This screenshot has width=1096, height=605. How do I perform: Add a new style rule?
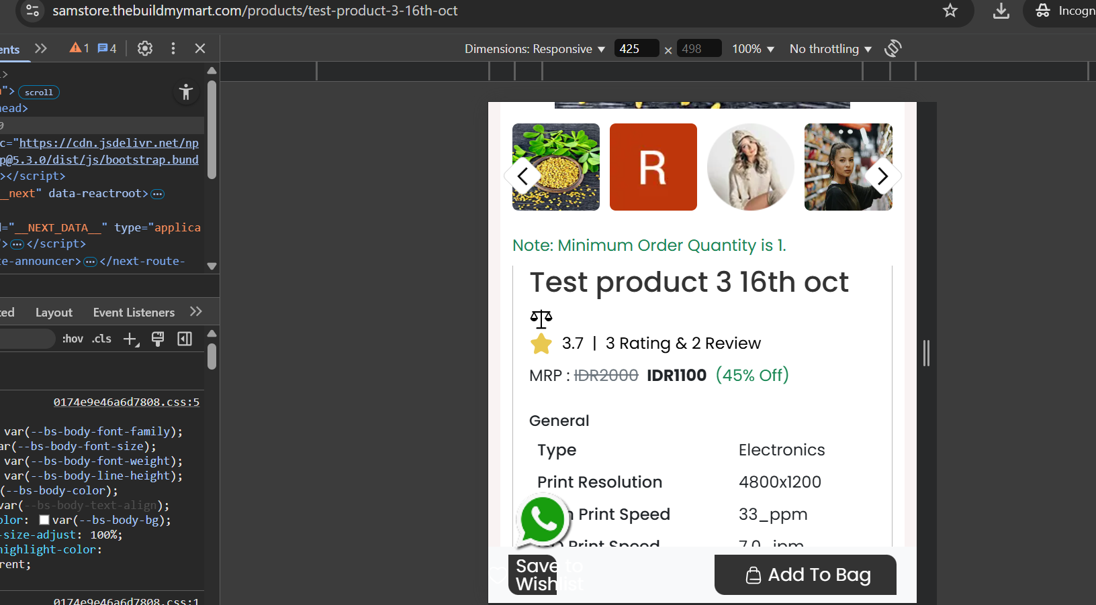pyautogui.click(x=131, y=339)
